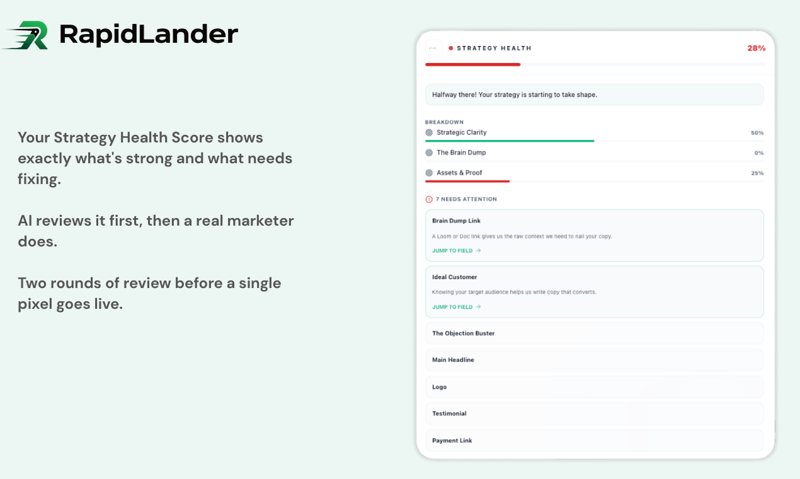Jump to field from Brain Dump Link card
Viewport: 800px width, 479px height.
point(452,250)
